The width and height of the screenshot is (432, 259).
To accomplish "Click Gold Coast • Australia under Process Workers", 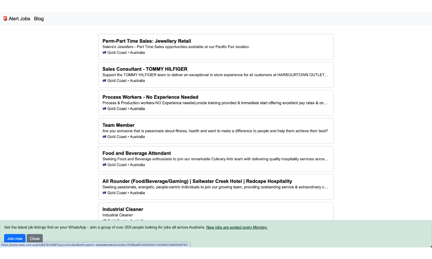I will click(126, 109).
